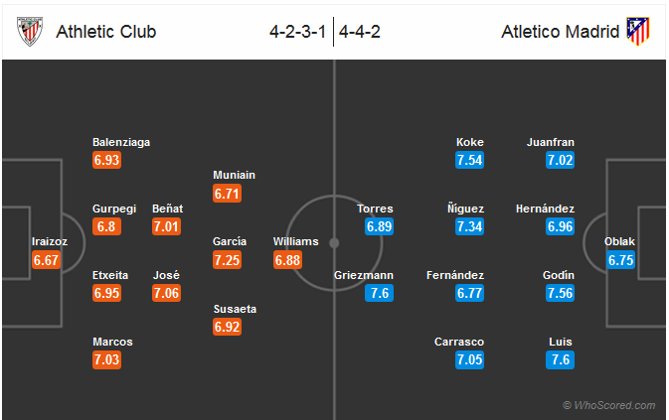This screenshot has width=669, height=420.
Task: Select Carrasco's 7.05 rating badge
Action: coord(469,360)
